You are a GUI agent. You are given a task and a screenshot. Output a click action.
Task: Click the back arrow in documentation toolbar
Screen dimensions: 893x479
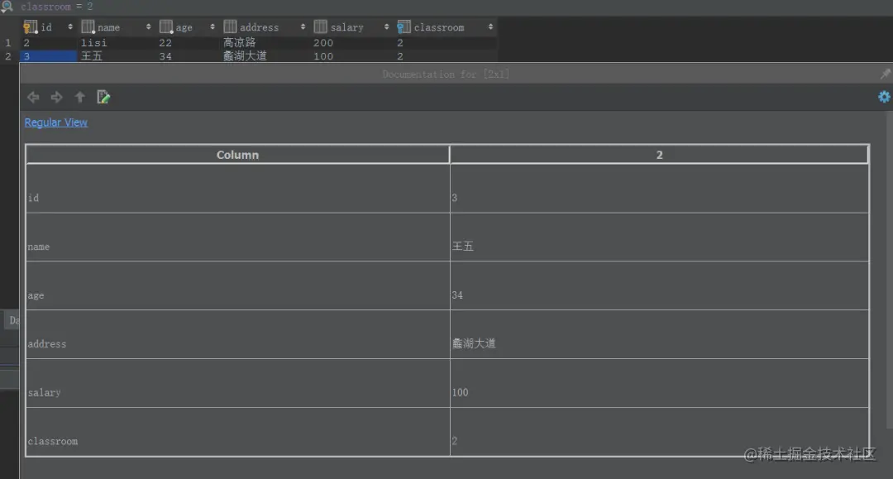(33, 98)
